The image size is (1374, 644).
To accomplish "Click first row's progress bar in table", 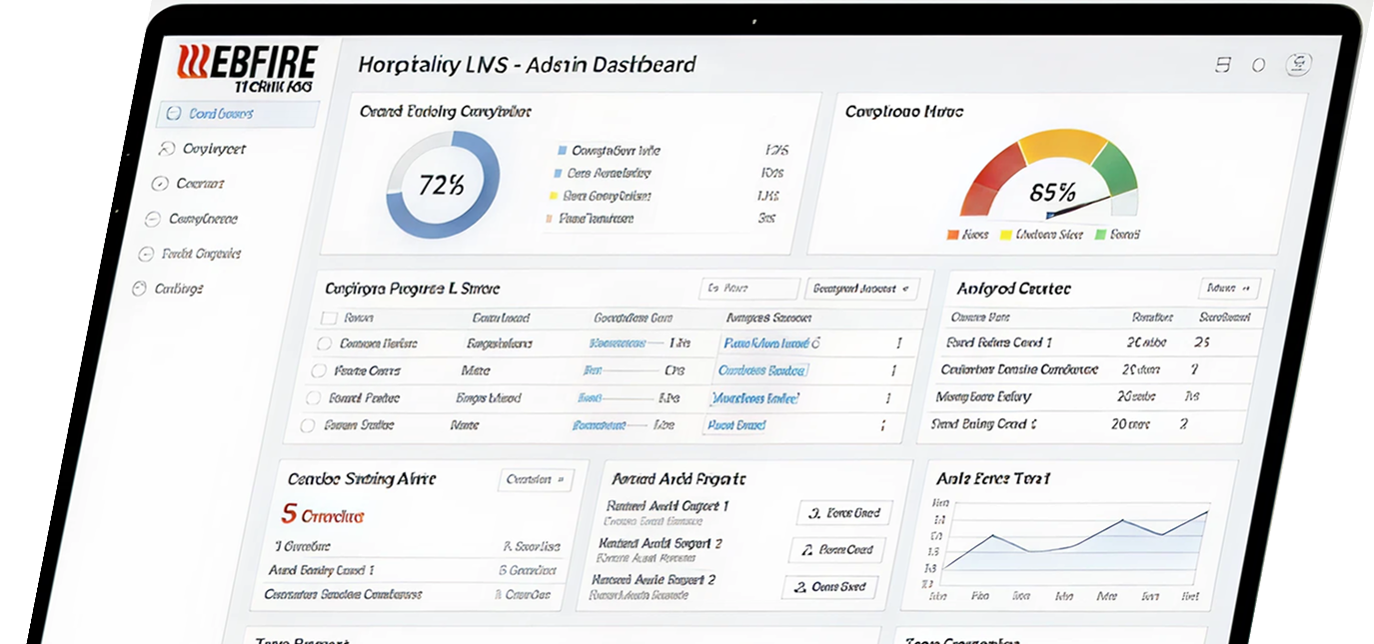I will point(628,343).
